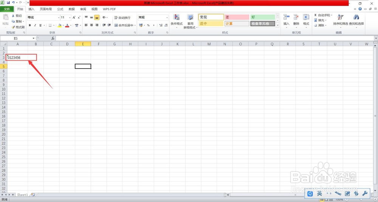Open Format as Table (套用表格格式)
Image resolution: width=378 pixels, height=202 pixels.
click(190, 21)
